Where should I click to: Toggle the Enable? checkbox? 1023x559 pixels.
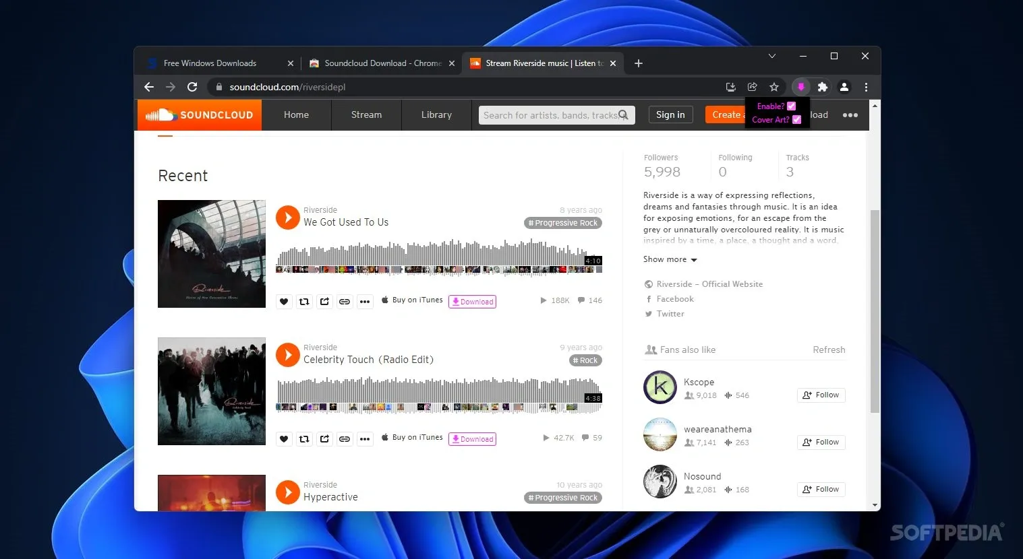792,106
